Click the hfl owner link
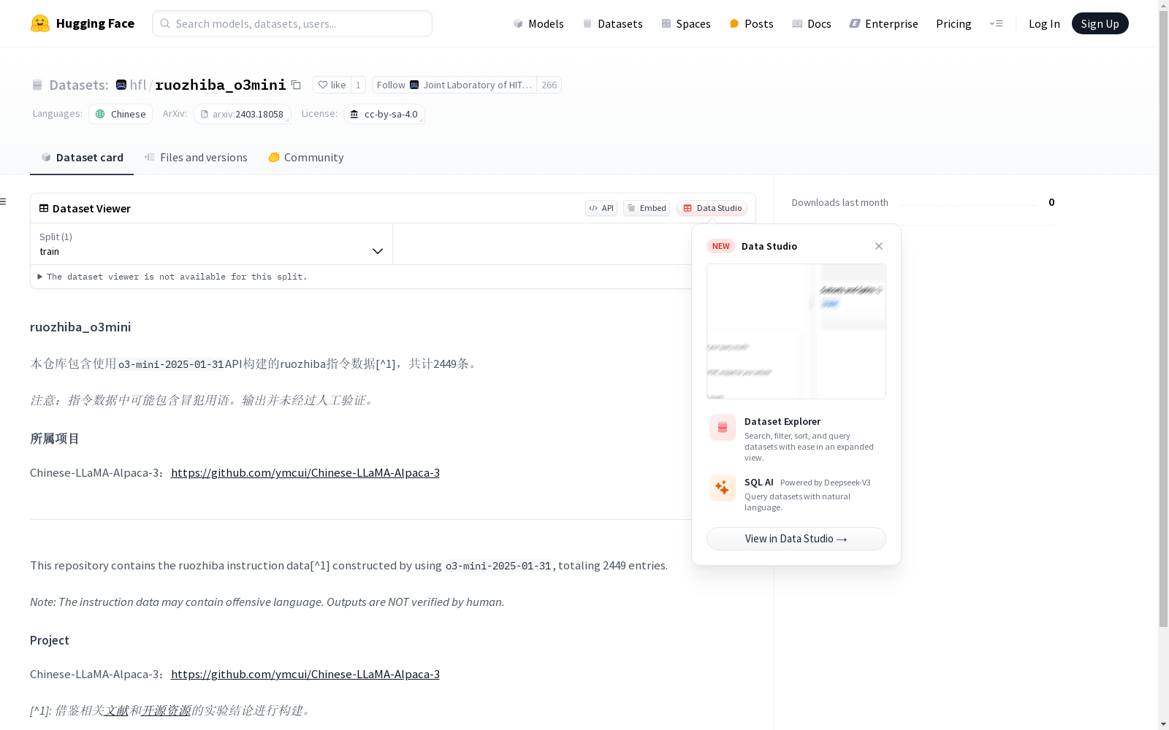 138,85
